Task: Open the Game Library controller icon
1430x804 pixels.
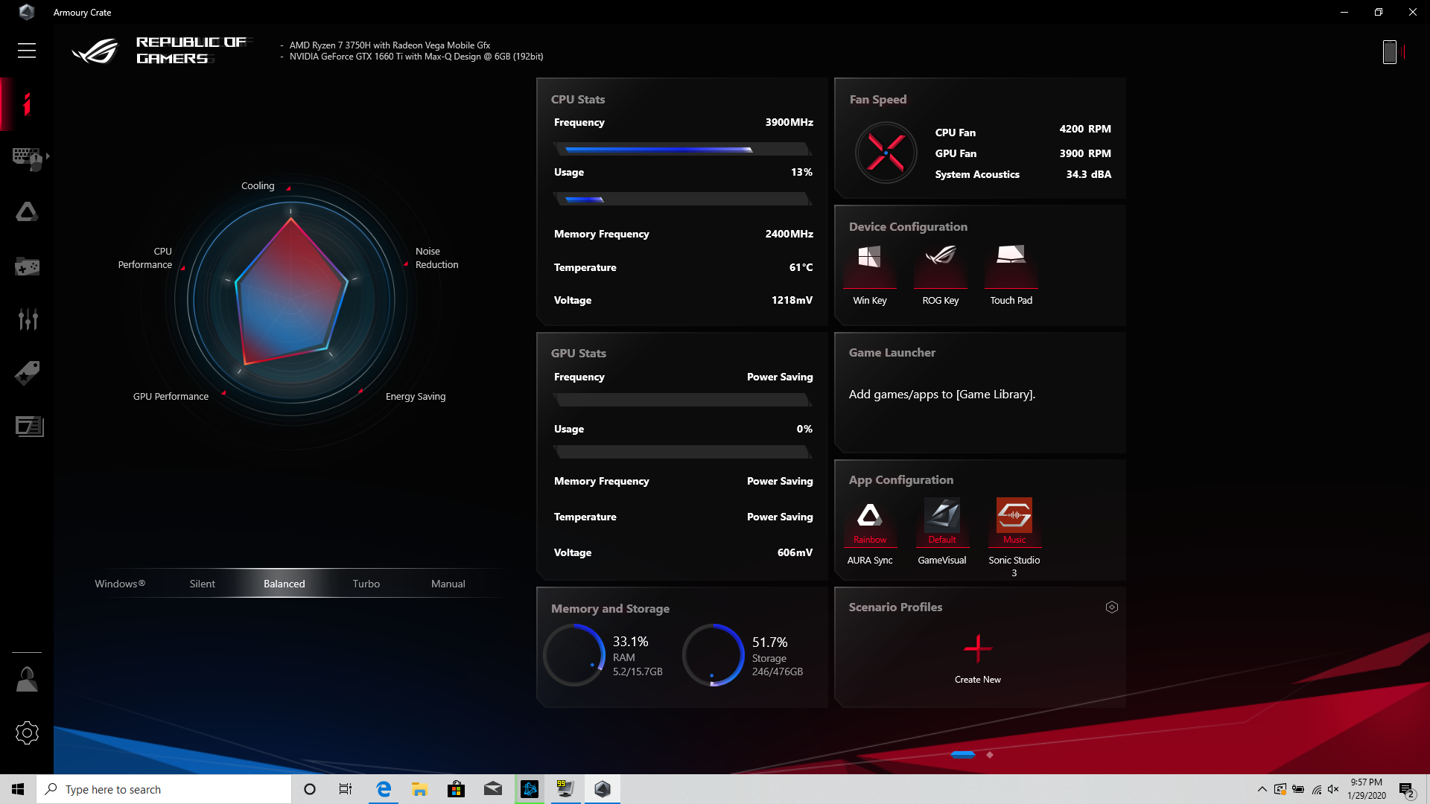Action: [x=27, y=267]
